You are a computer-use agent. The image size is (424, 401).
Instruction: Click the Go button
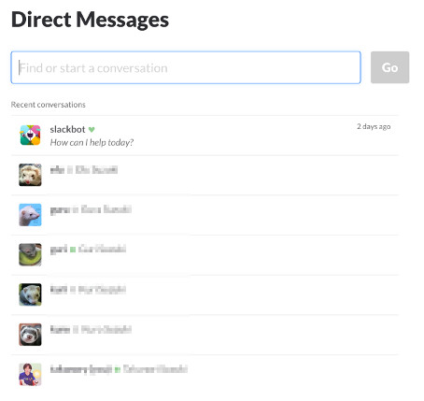[x=389, y=67]
